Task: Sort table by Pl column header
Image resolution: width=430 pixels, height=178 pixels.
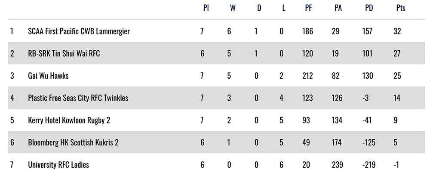Action: (206, 8)
